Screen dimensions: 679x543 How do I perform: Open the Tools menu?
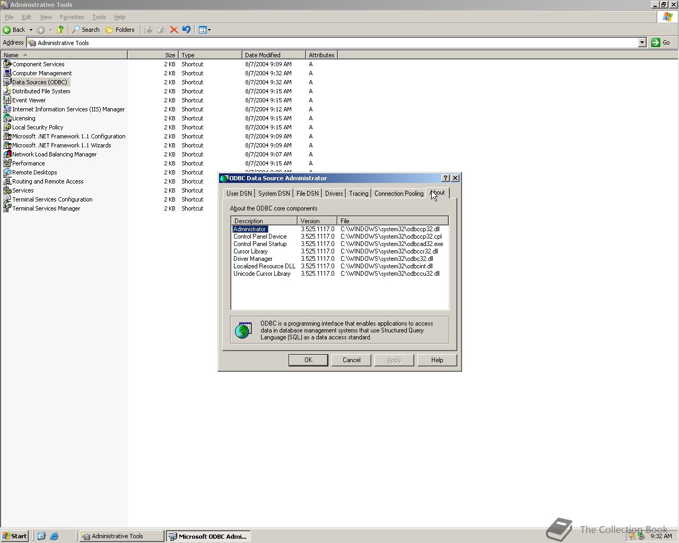pos(99,17)
